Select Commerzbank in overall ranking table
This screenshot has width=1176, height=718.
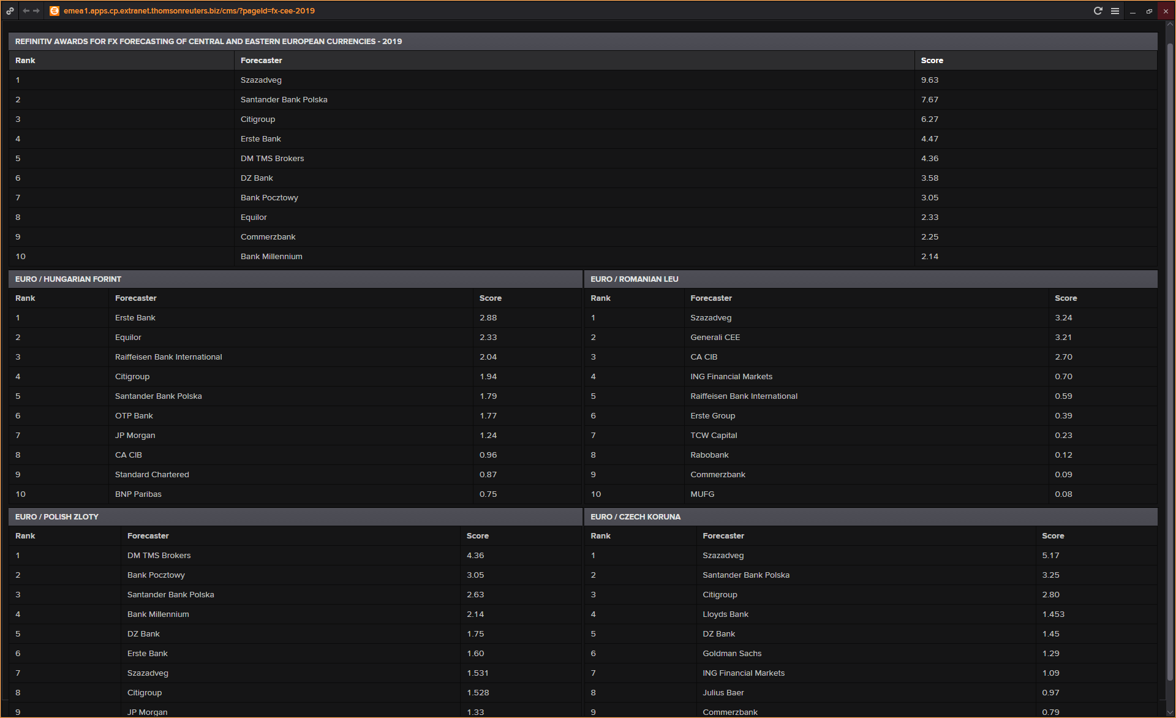click(268, 237)
